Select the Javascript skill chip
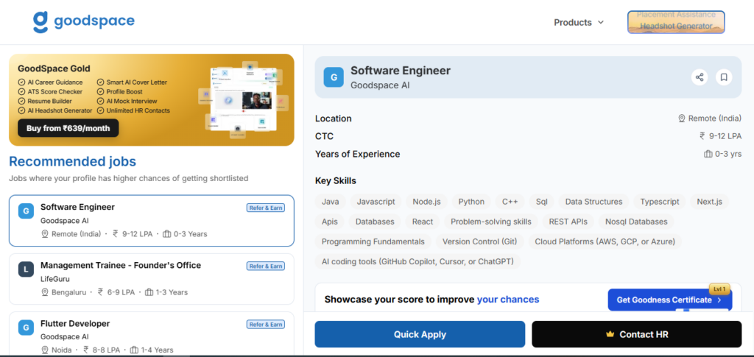This screenshot has width=754, height=357. point(376,202)
